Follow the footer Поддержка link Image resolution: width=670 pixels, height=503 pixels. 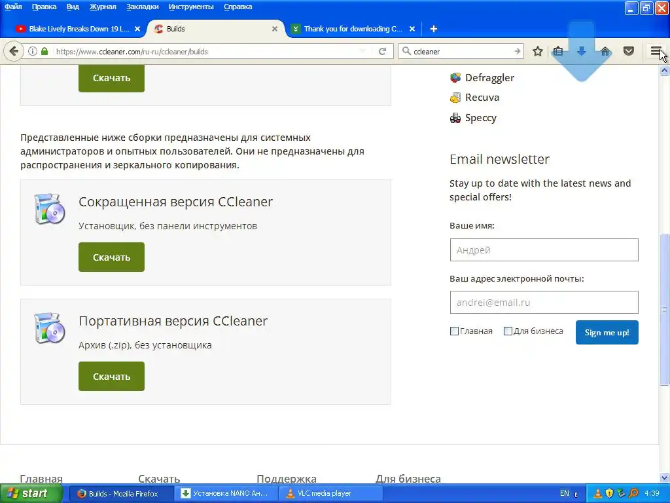click(x=287, y=479)
